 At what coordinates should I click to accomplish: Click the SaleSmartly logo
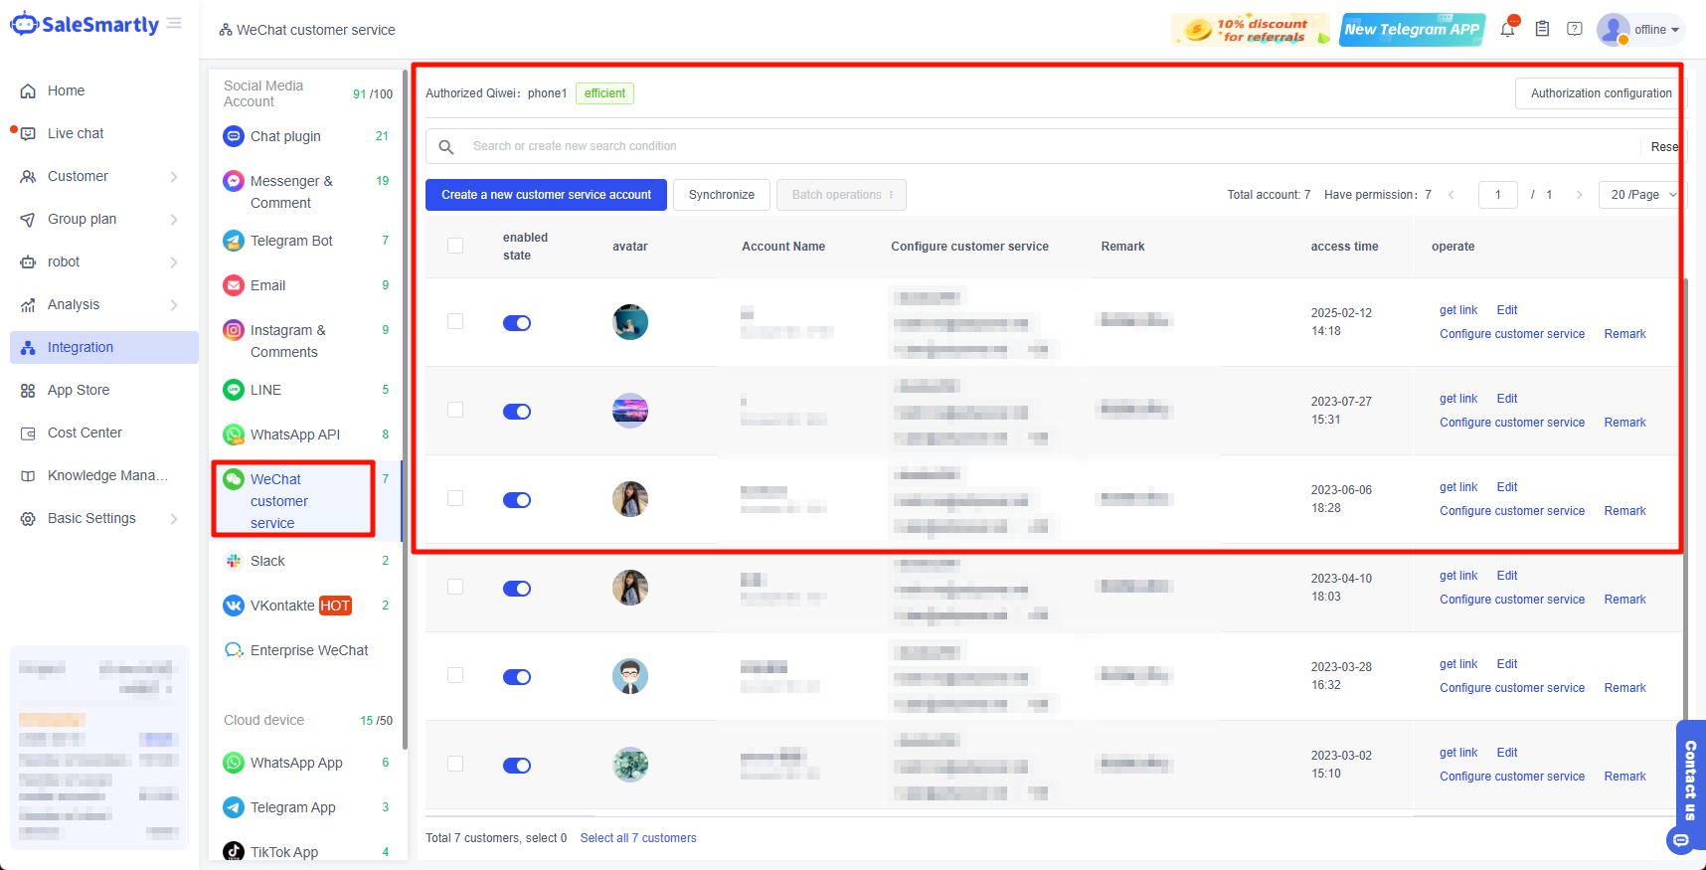point(85,25)
